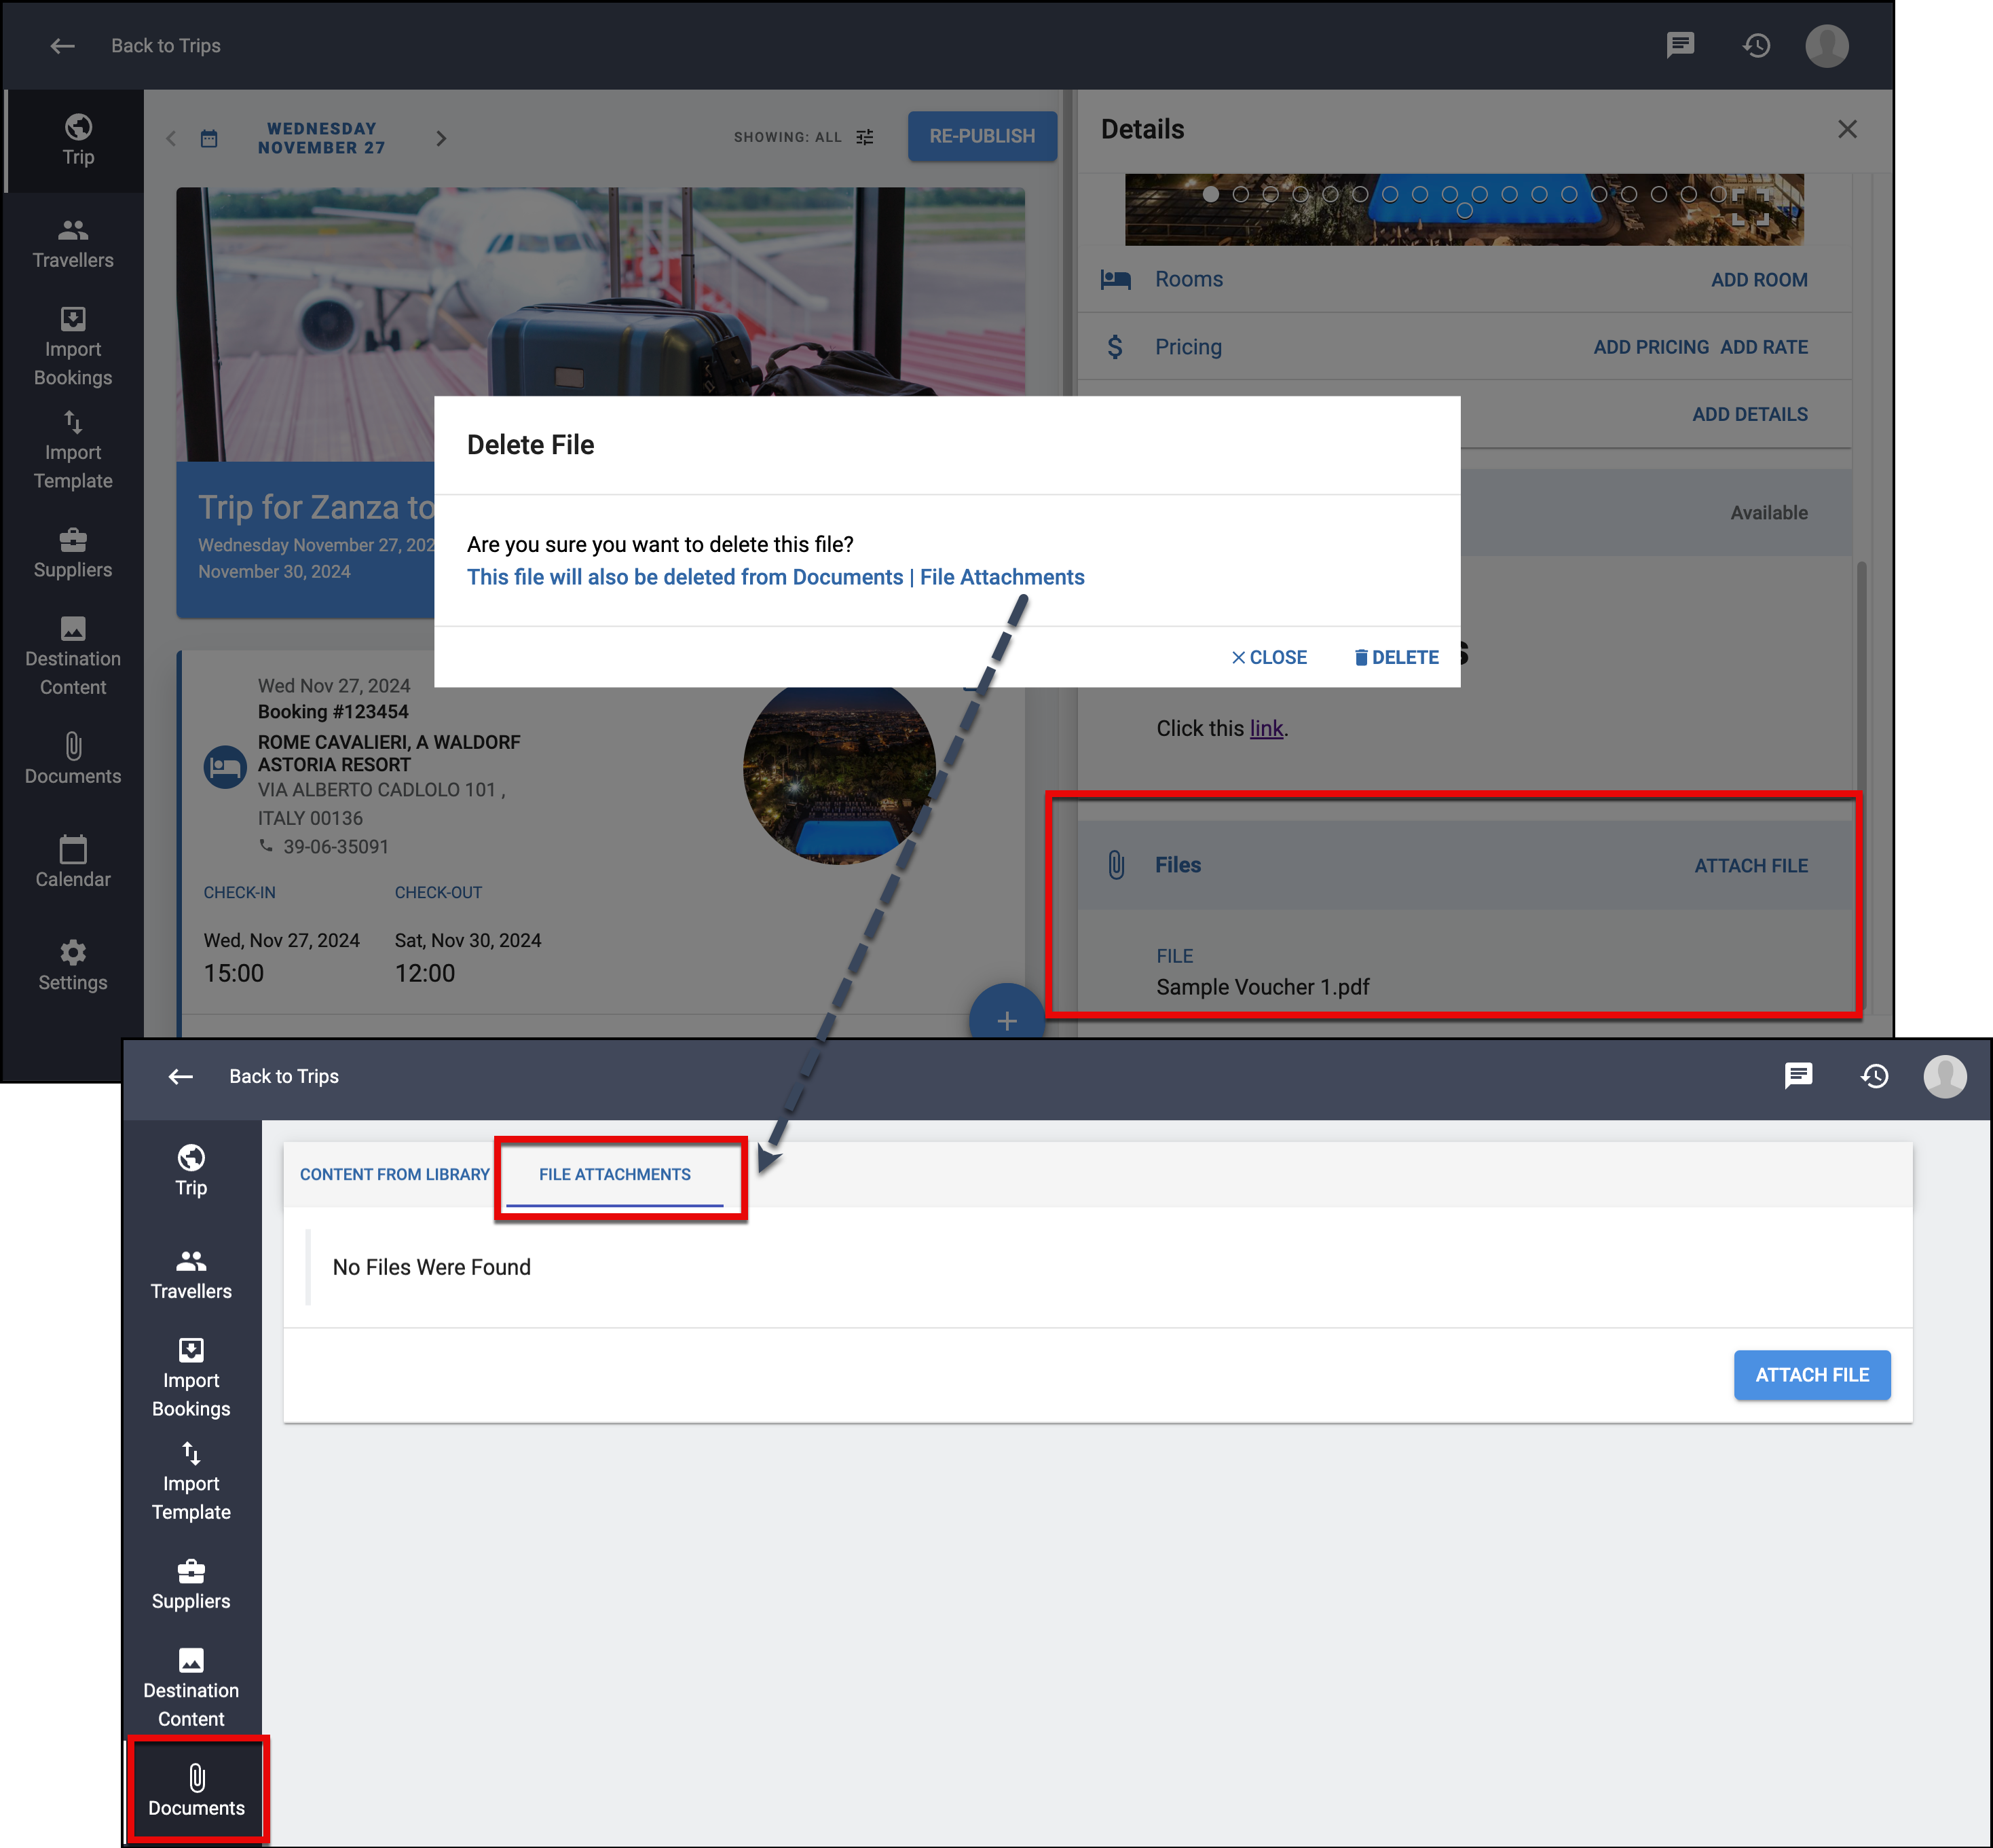The width and height of the screenshot is (1993, 1848).
Task: Open Suppliers in top window sidebar
Action: pyautogui.click(x=73, y=554)
